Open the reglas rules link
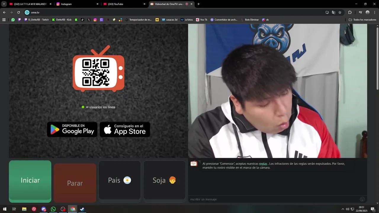379x213 pixels. coord(263,164)
